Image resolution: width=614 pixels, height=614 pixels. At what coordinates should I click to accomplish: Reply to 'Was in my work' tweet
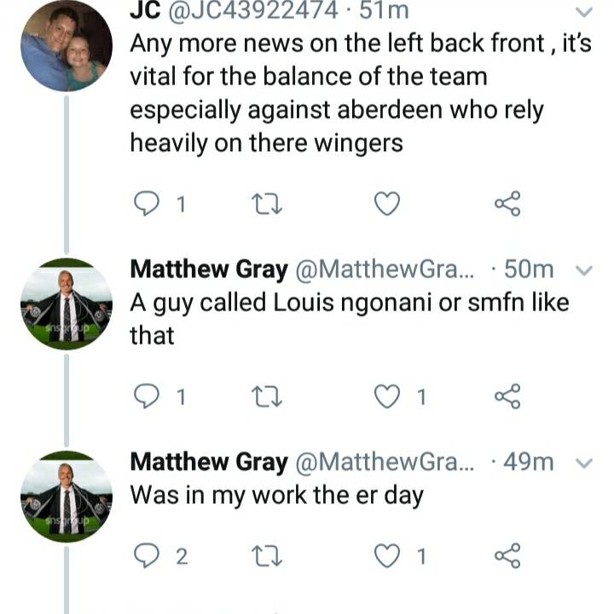click(x=147, y=556)
